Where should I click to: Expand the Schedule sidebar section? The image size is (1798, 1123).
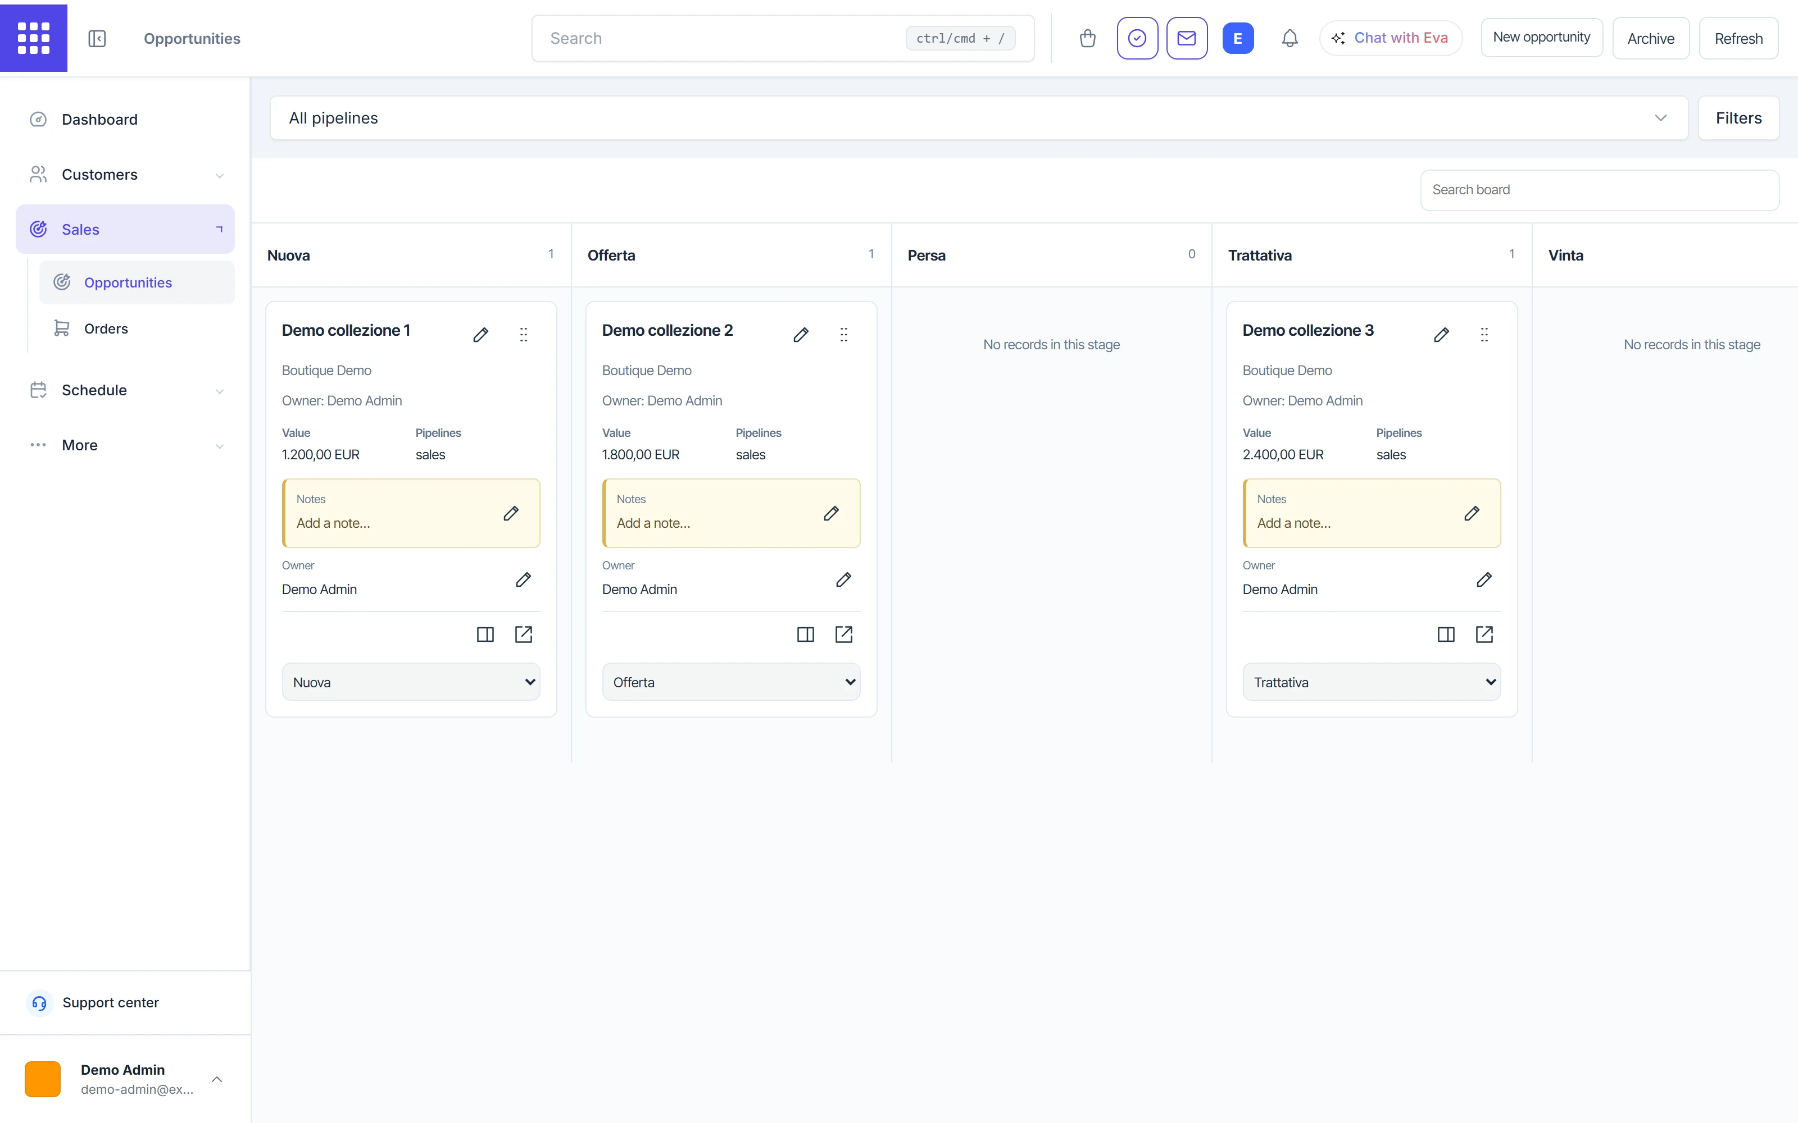coord(125,390)
